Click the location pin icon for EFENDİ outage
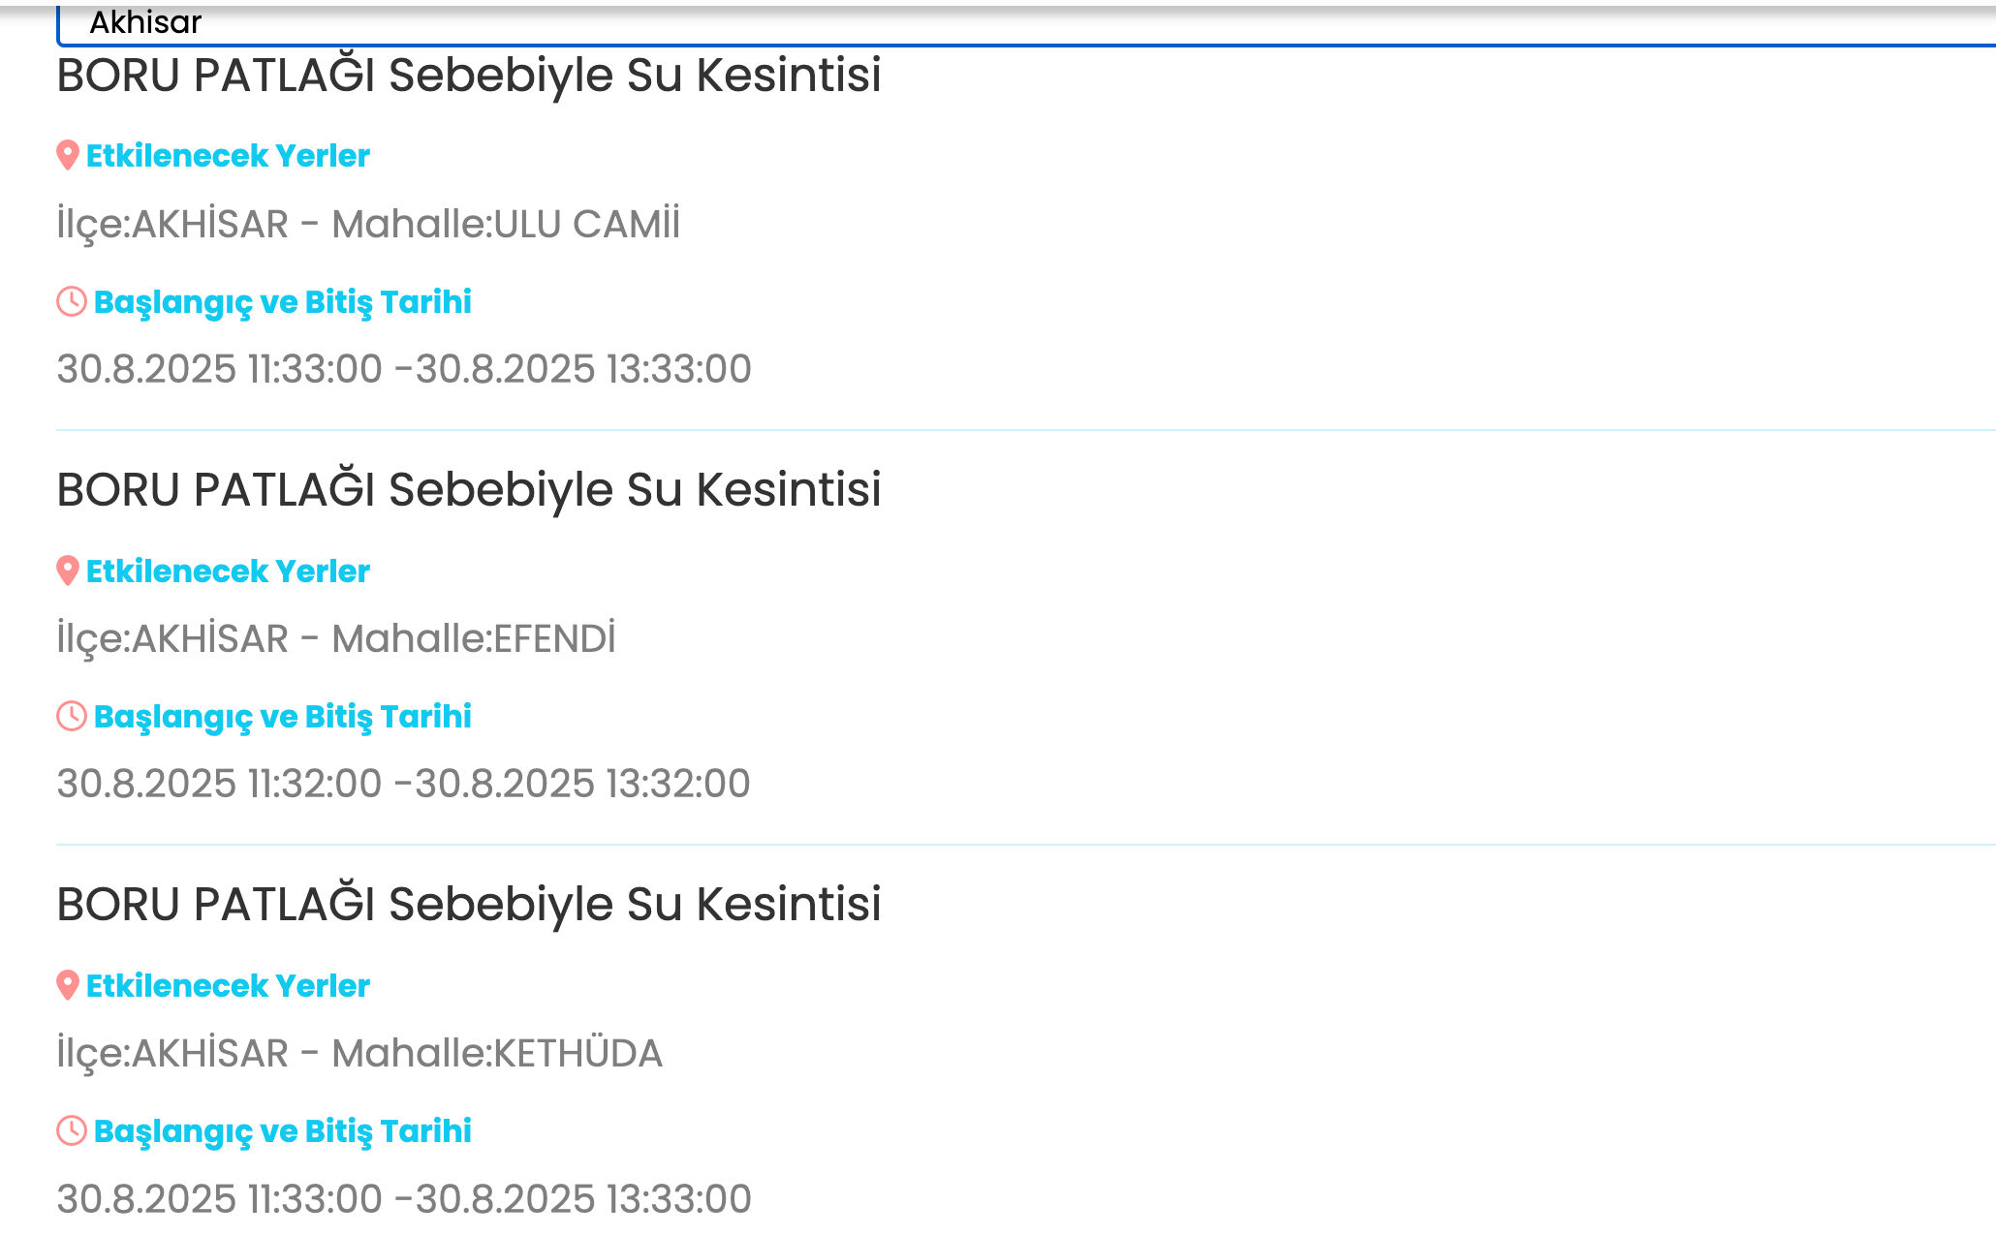This screenshot has width=1996, height=1236. tap(67, 571)
